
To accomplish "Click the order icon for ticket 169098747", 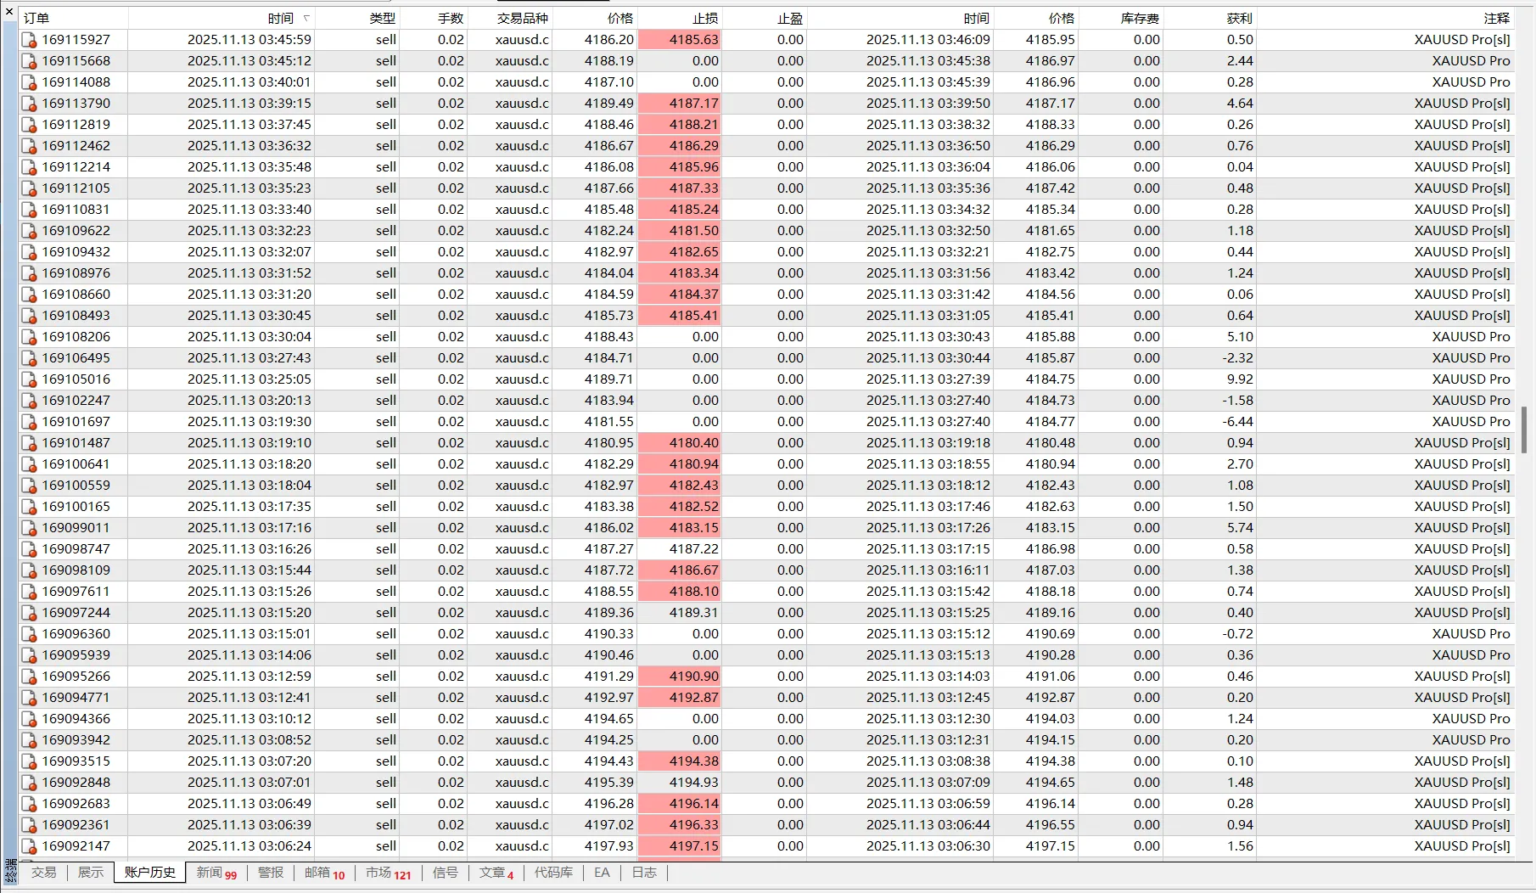I will 29,549.
